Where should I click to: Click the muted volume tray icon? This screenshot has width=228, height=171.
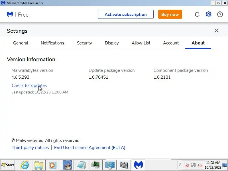click(x=200, y=165)
